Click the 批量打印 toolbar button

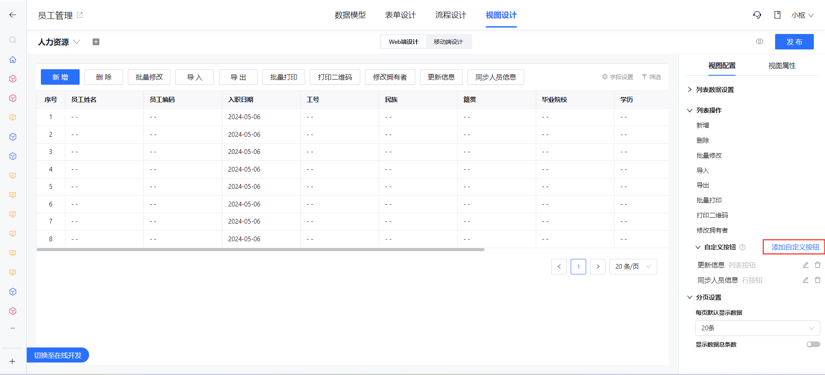[x=284, y=77]
